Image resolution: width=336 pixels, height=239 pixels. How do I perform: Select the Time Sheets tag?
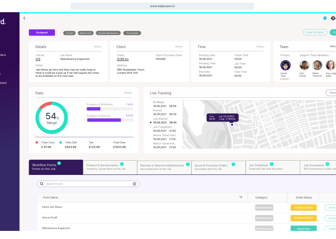(x=132, y=33)
